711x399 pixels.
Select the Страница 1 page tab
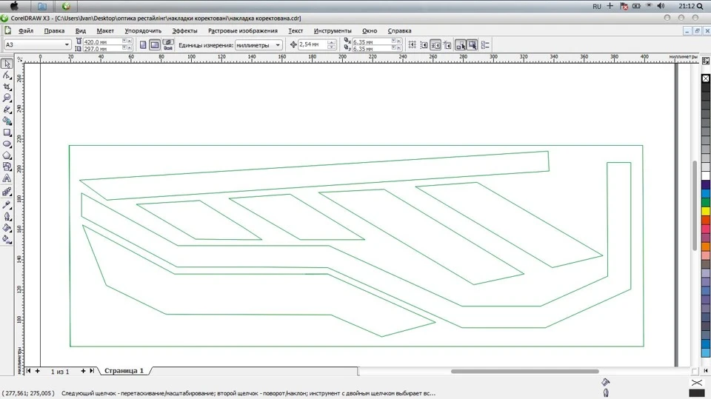124,371
